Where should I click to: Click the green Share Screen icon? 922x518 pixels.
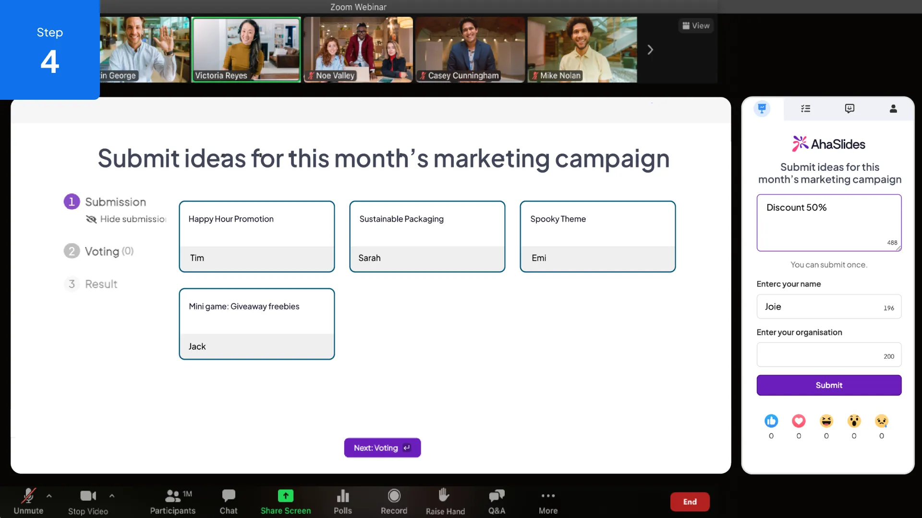[286, 496]
